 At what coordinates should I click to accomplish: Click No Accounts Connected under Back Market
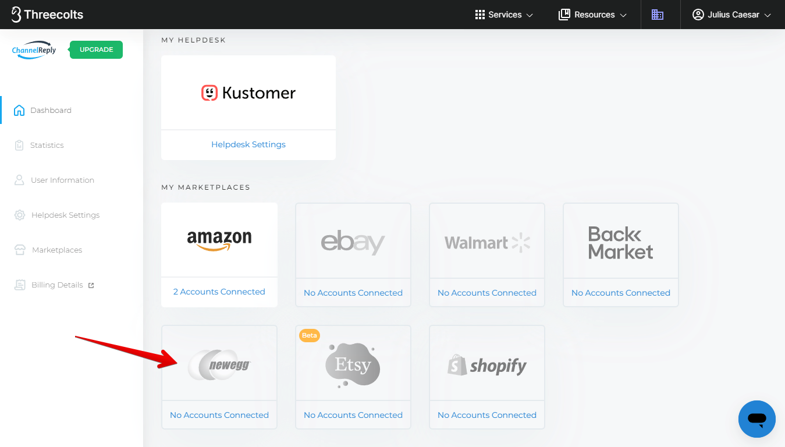click(621, 293)
